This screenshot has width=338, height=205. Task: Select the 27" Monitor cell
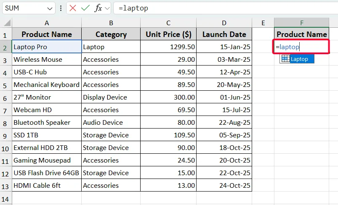[x=47, y=97]
